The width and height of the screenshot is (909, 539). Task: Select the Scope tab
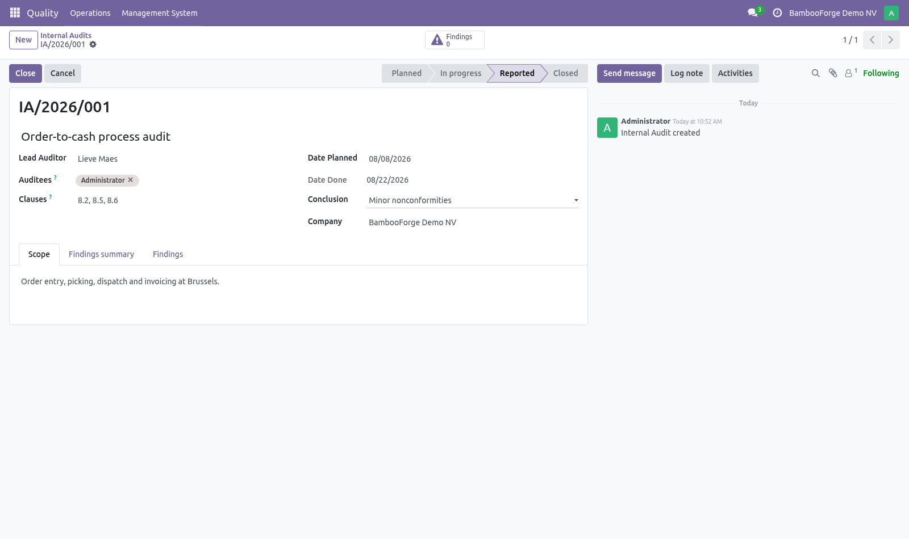click(x=39, y=254)
